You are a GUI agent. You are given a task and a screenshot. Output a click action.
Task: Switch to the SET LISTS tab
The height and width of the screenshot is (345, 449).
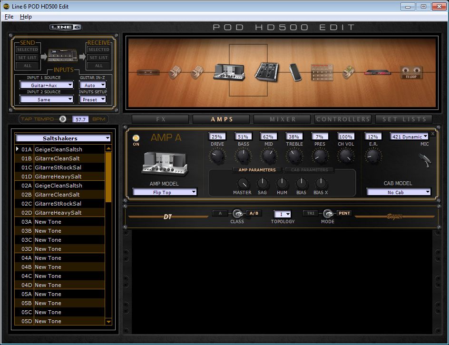pos(404,119)
